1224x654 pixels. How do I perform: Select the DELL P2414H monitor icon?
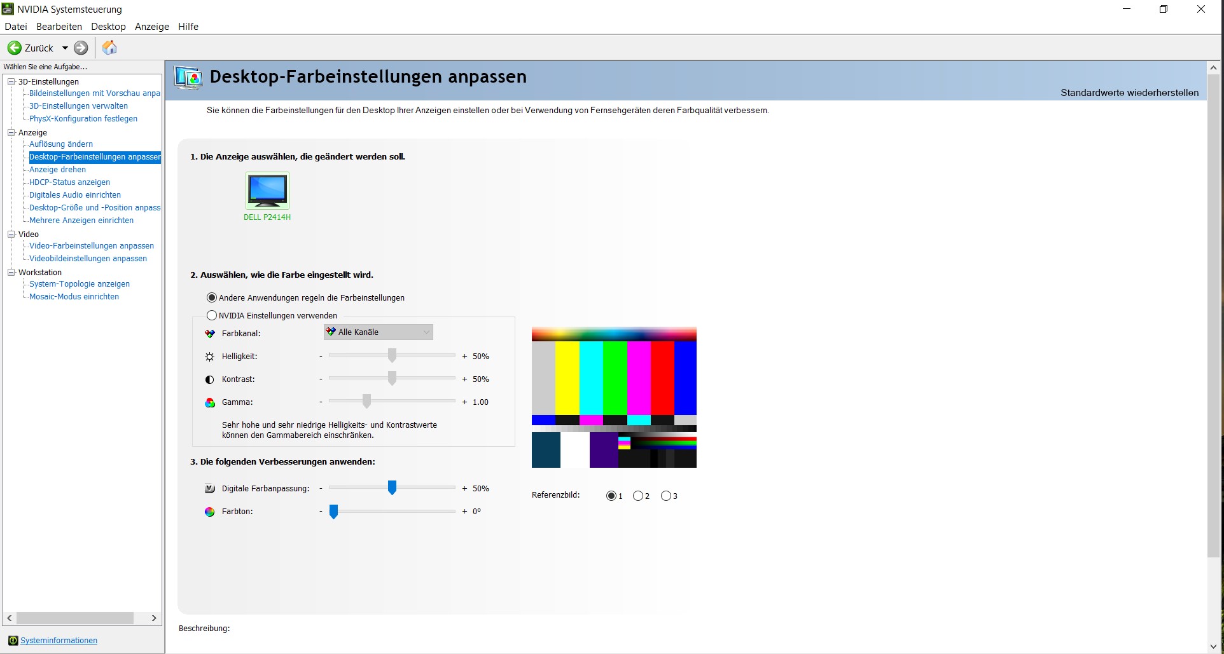pyautogui.click(x=267, y=190)
